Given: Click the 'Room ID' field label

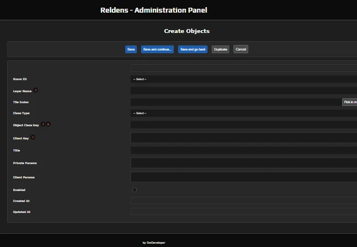Looking at the screenshot, I should (x=20, y=79).
